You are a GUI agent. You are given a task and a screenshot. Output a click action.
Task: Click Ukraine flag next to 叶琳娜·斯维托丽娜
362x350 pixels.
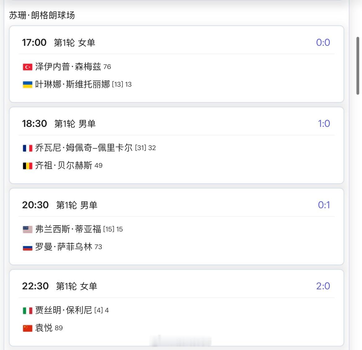point(28,84)
